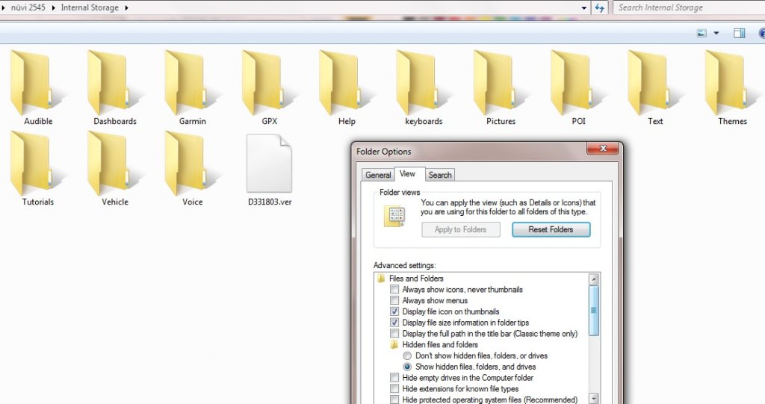Open the Dashboards folder
Screen dimensions: 765x404
click(x=115, y=88)
